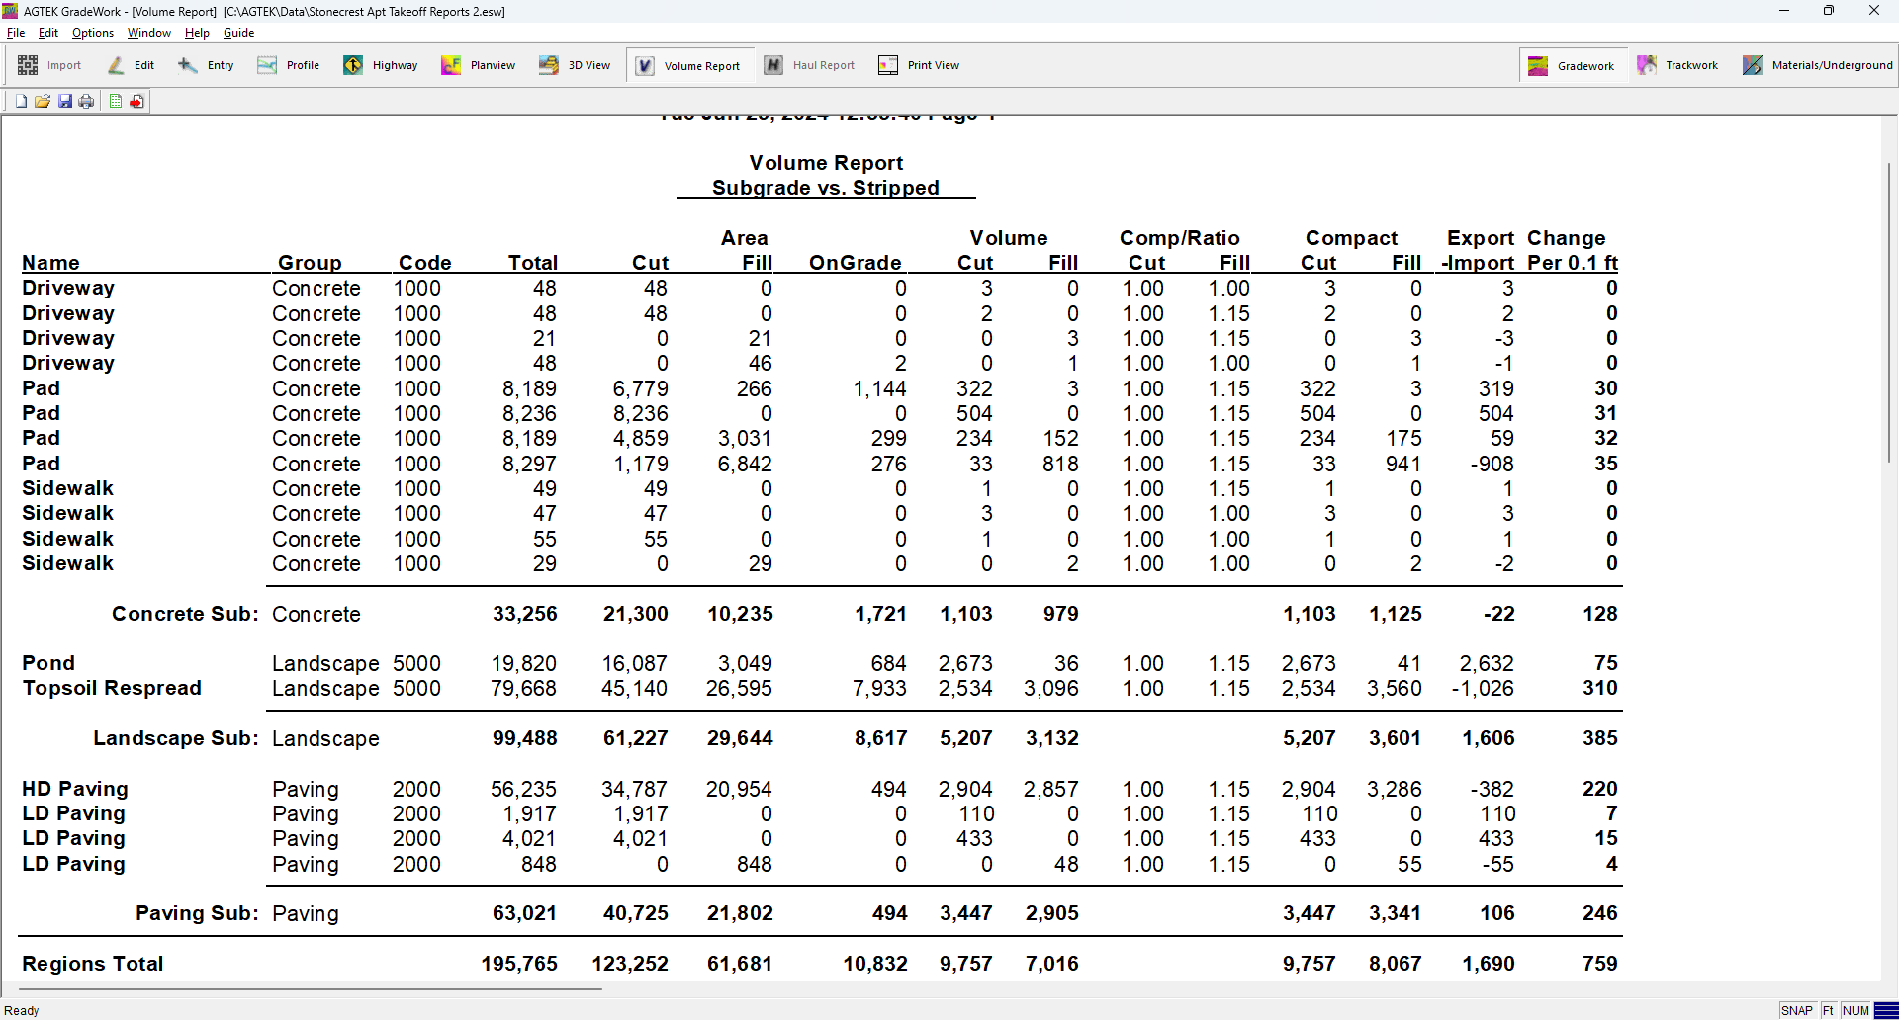Viewport: 1899px width, 1020px height.
Task: Click the Save floppy disk icon
Action: 65,102
